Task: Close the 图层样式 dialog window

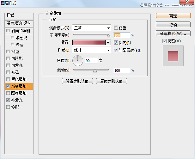Action: click(x=187, y=2)
